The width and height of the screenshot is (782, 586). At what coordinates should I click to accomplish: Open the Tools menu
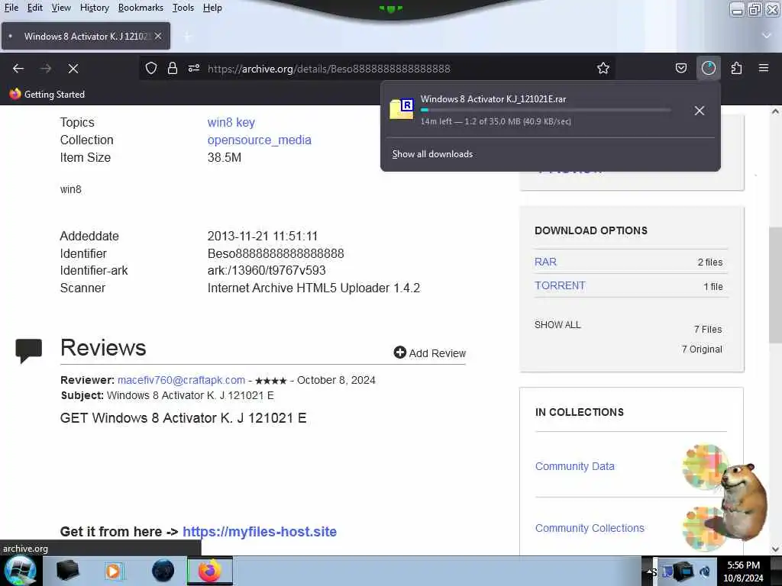pos(183,8)
